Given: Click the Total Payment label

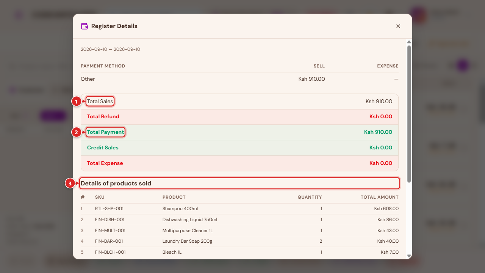Looking at the screenshot, I should coord(105,132).
